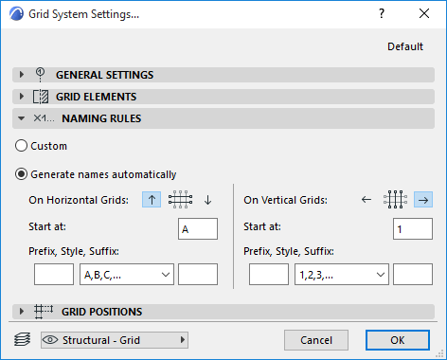Toggle the eye icon on Structural - Grid layer
The width and height of the screenshot is (447, 360).
pyautogui.click(x=50, y=340)
